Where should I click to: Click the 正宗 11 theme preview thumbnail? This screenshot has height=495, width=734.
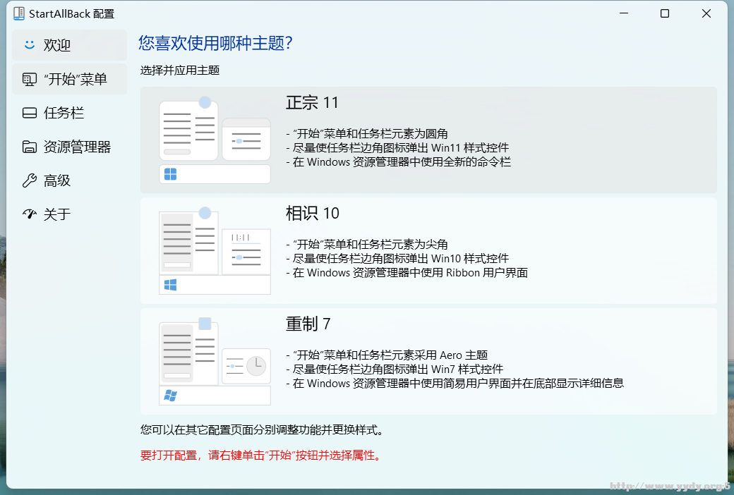pos(215,140)
